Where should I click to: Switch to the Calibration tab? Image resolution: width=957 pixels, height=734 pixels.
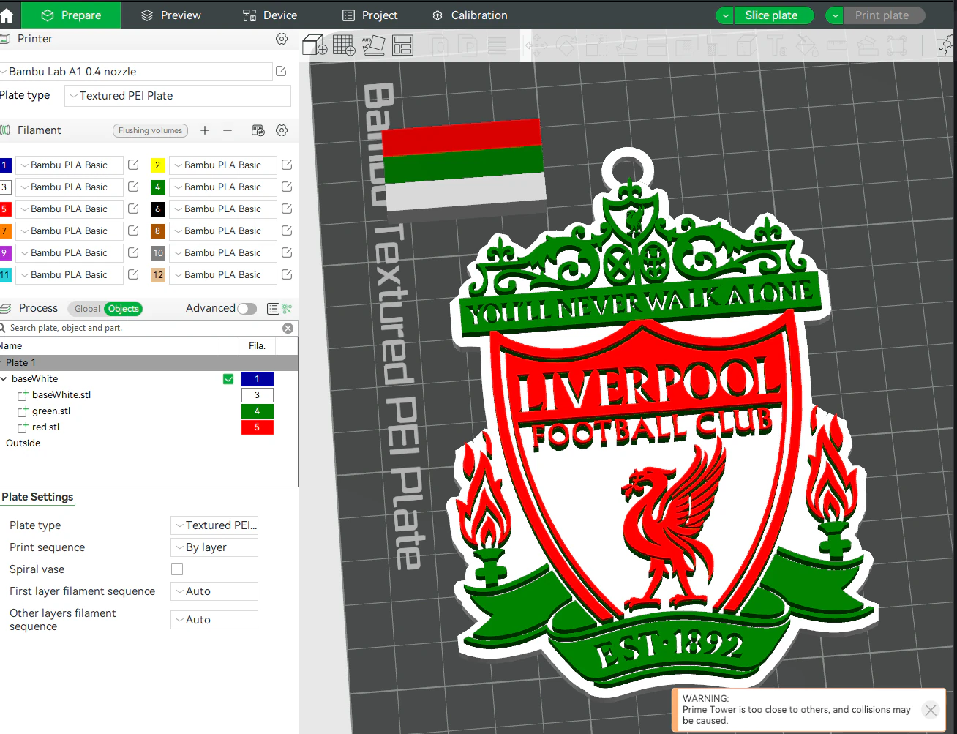pyautogui.click(x=470, y=15)
